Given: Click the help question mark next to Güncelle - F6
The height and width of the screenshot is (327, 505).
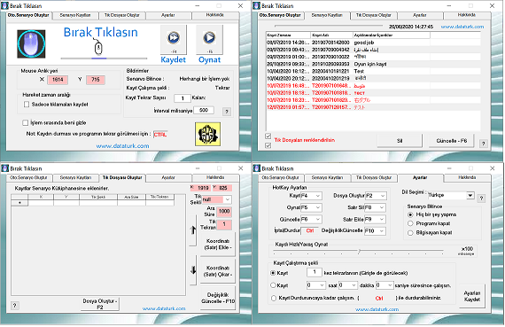Looking at the screenshot, I should point(483,144).
